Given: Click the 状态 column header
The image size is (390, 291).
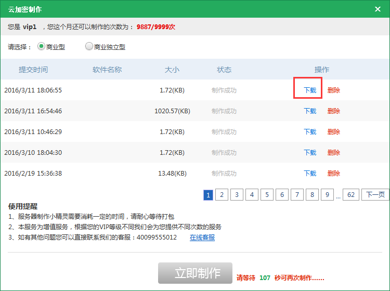Looking at the screenshot, I should (x=224, y=70).
